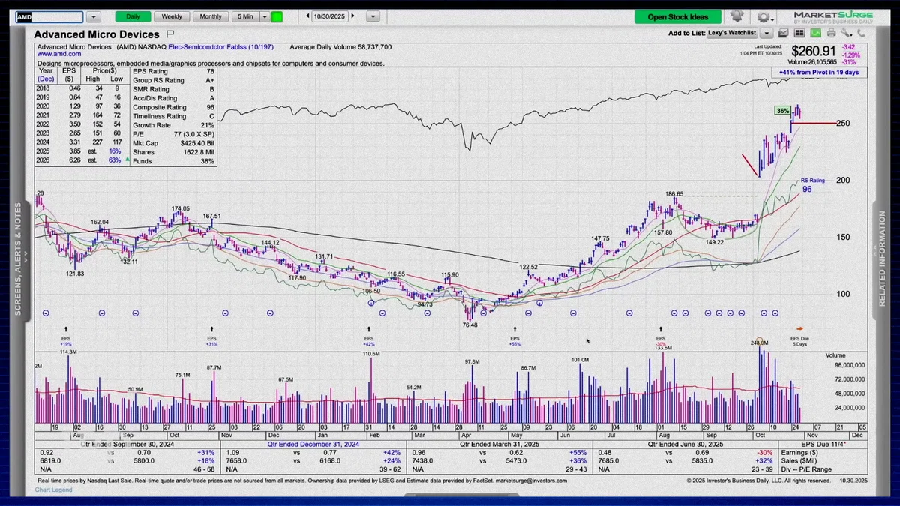Toggle the green square next to 5 Min
The height and width of the screenshot is (506, 900).
[x=277, y=16]
